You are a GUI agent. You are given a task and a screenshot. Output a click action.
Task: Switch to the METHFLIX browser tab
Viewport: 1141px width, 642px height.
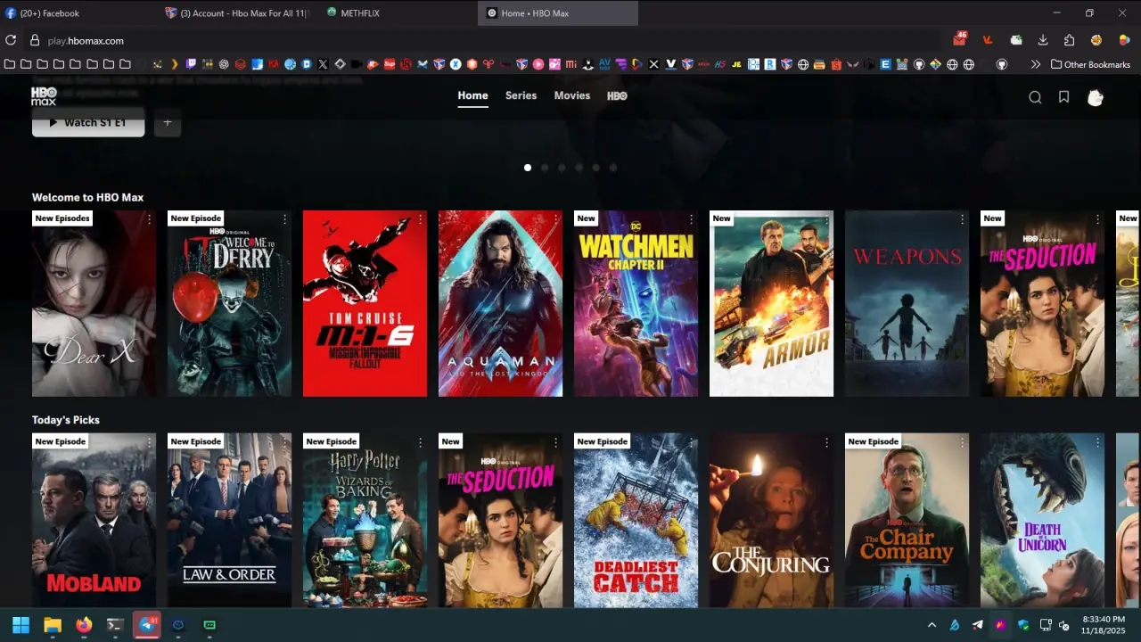tap(398, 13)
